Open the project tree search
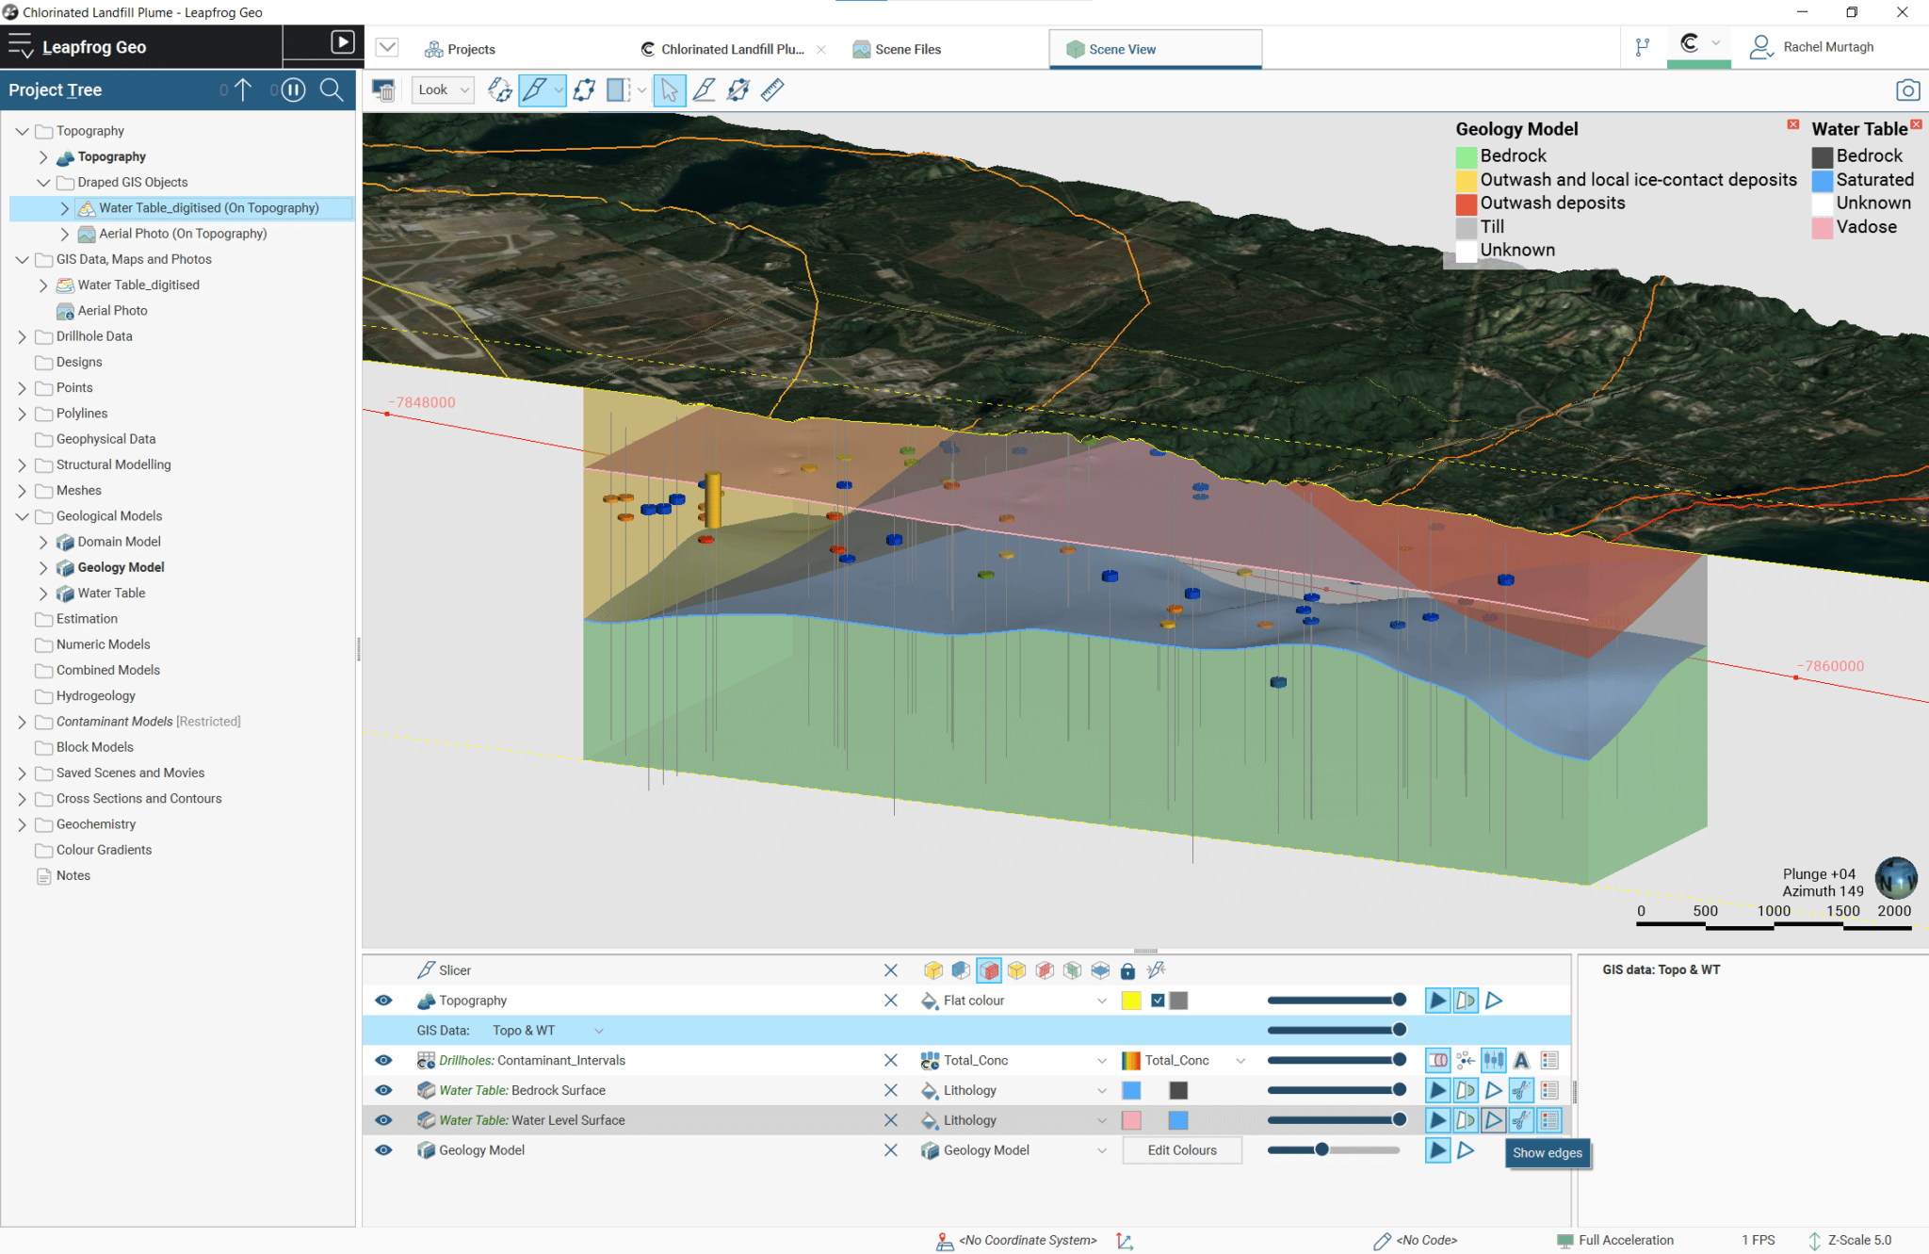 click(x=332, y=90)
